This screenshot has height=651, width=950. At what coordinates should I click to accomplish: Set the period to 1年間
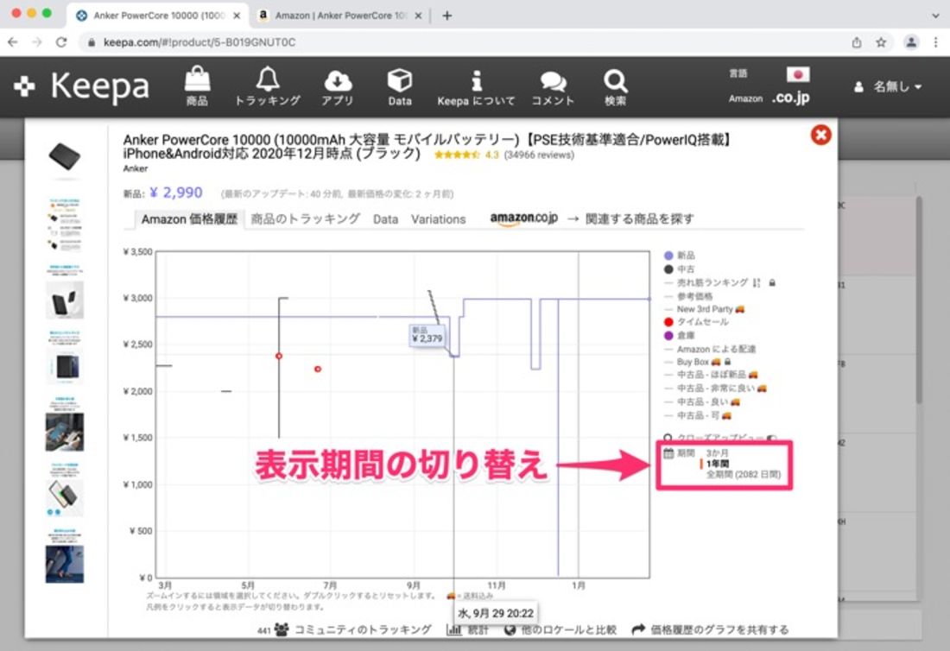click(718, 464)
